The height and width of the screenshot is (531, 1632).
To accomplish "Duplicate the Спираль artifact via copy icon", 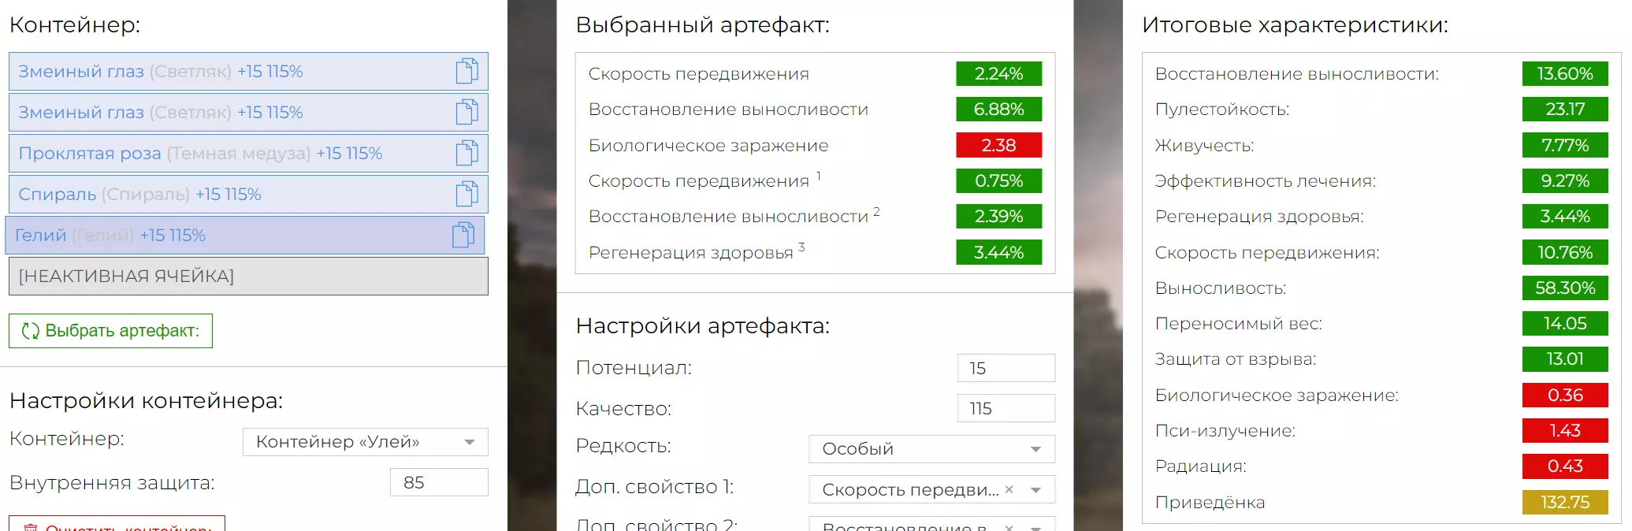I will 467,195.
